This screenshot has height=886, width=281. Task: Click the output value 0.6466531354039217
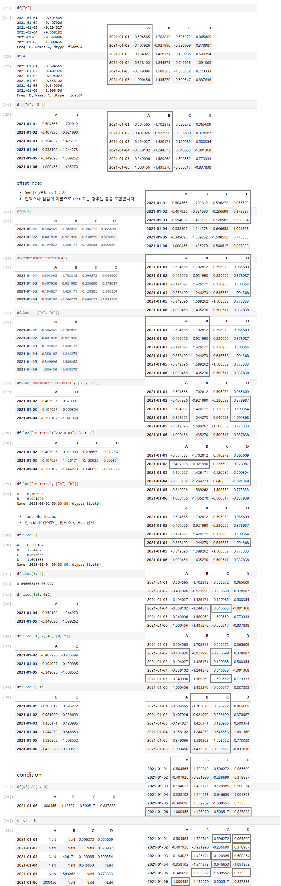pyautogui.click(x=35, y=584)
